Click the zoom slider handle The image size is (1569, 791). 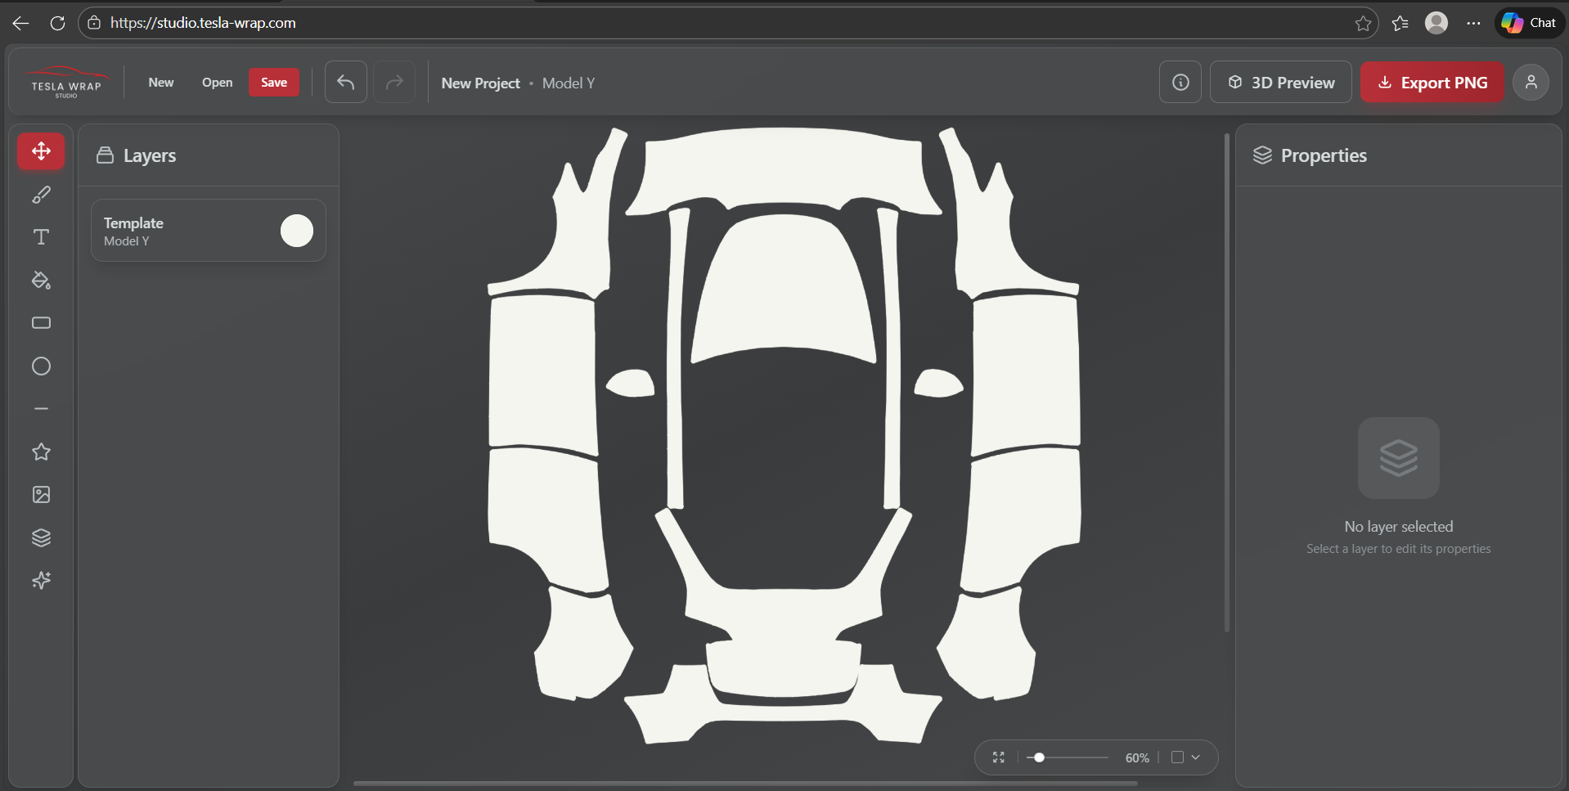[1039, 757]
